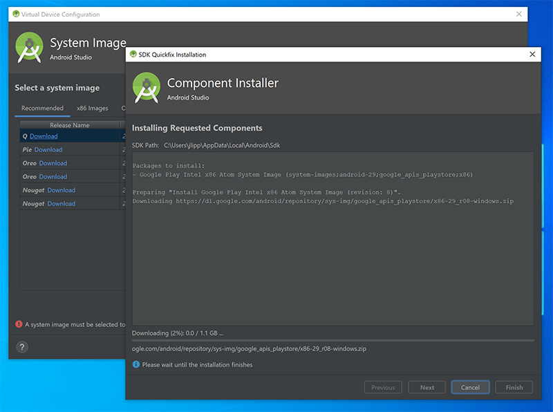Switch to the Recommended tab

coord(42,109)
